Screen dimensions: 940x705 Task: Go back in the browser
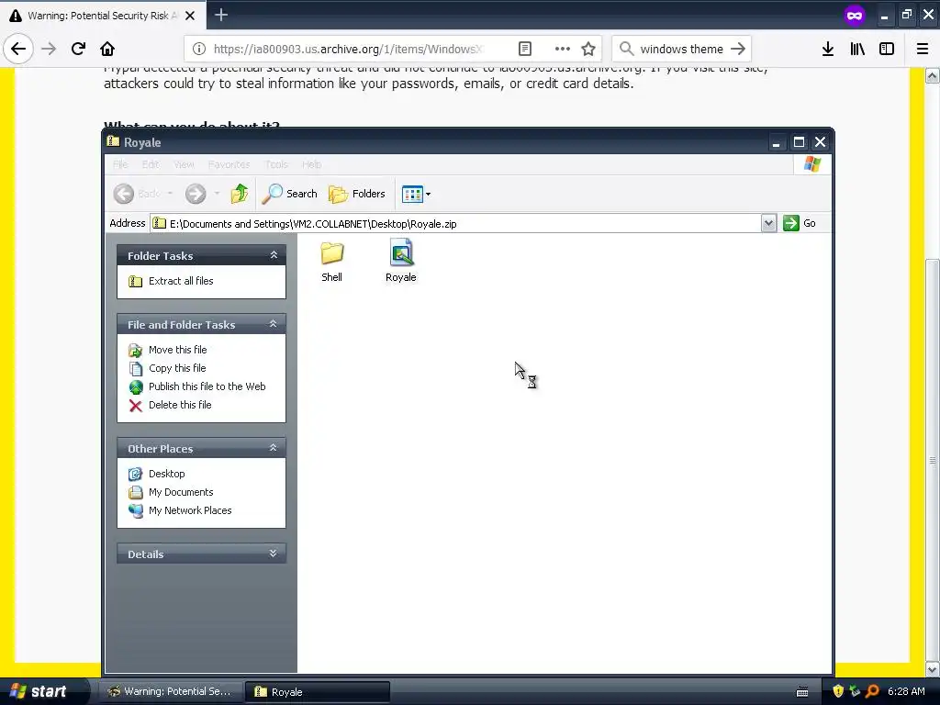(18, 49)
